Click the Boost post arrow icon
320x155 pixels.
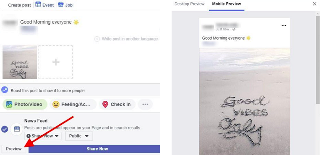(x=4, y=90)
